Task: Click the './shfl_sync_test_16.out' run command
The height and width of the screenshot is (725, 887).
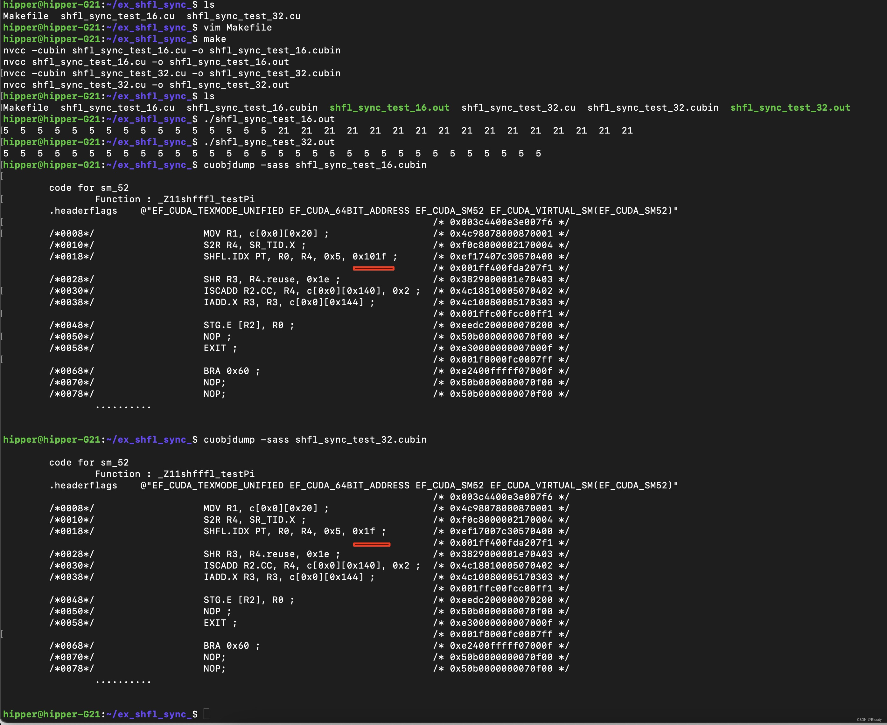Action: (269, 119)
